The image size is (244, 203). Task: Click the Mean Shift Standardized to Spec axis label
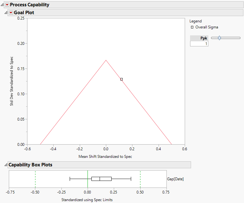tap(105, 157)
